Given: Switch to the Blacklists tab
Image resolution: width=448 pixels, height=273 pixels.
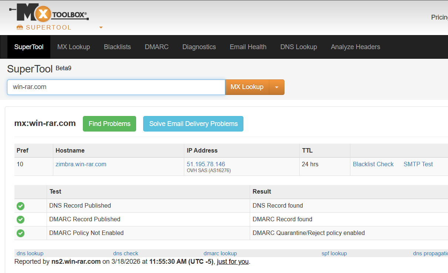Looking at the screenshot, I should pyautogui.click(x=117, y=47).
